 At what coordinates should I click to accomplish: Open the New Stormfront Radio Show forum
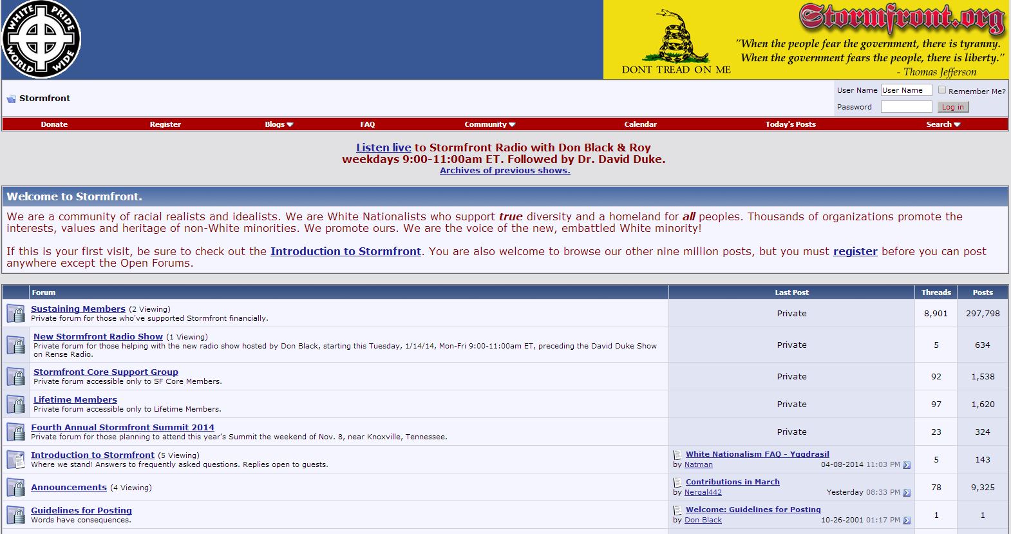pyautogui.click(x=98, y=337)
